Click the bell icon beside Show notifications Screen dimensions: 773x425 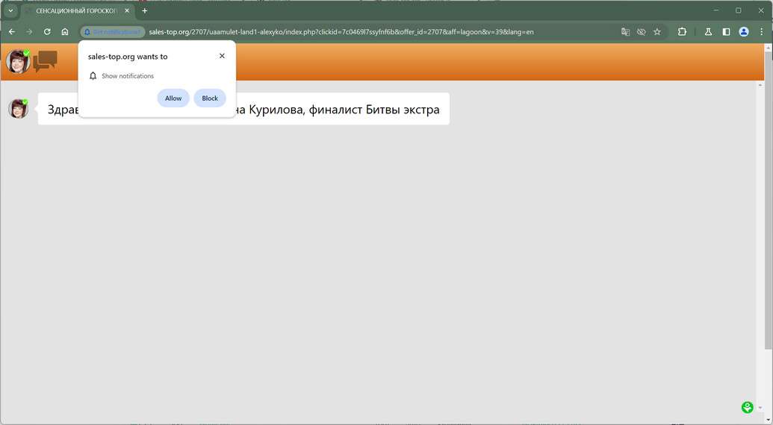point(93,76)
